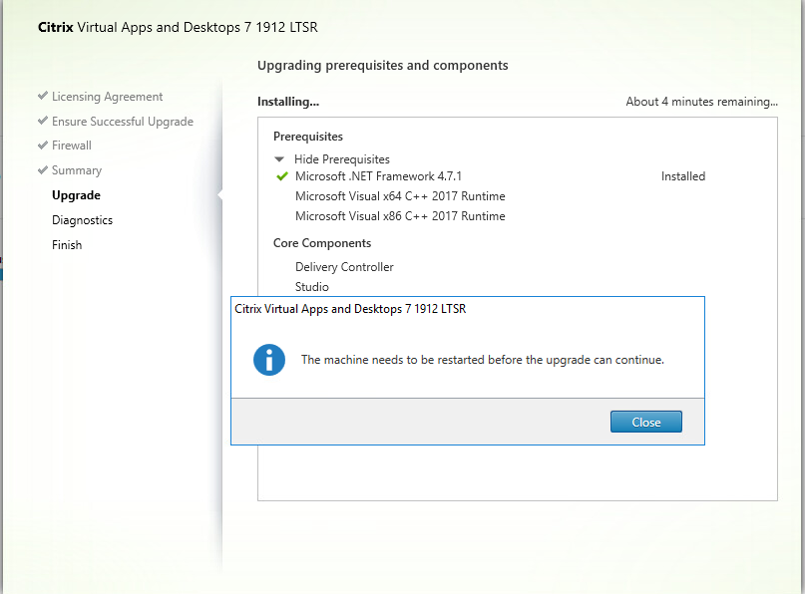Click checkmark icon next to Firewall
805x594 pixels.
[x=43, y=146]
